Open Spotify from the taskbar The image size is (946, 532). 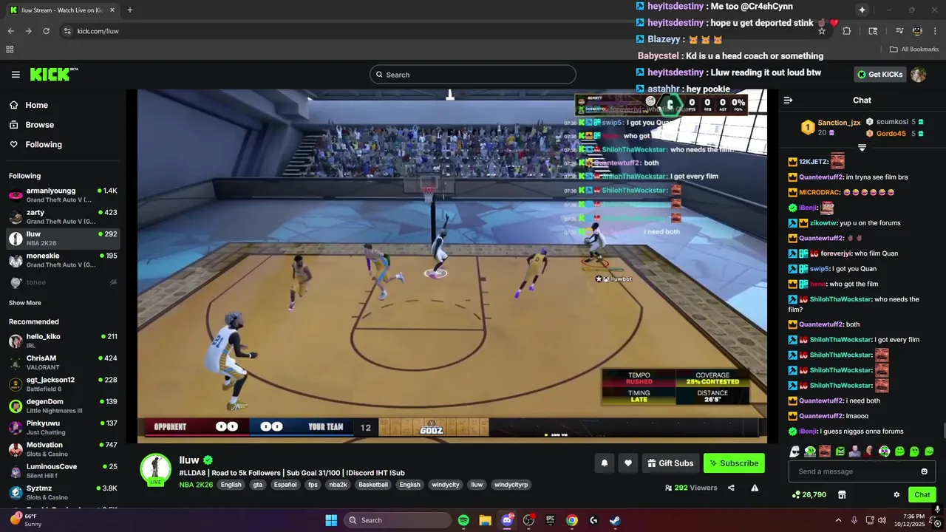(463, 520)
